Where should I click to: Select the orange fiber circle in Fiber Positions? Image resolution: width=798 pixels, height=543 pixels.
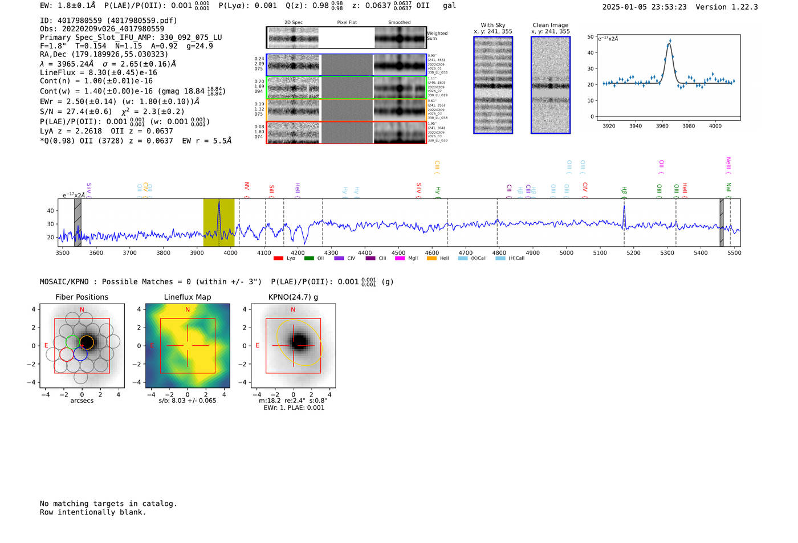[x=87, y=342]
